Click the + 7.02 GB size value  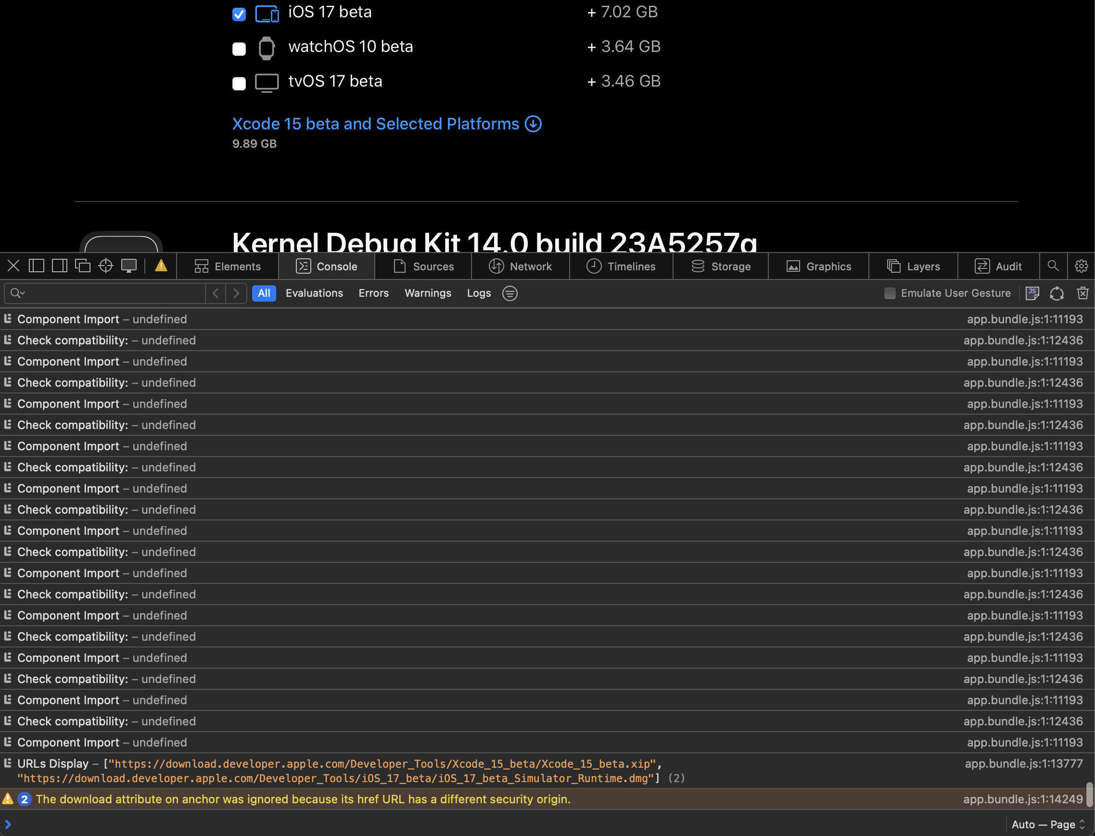623,12
